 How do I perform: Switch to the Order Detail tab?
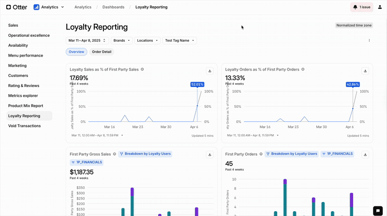coord(102,52)
